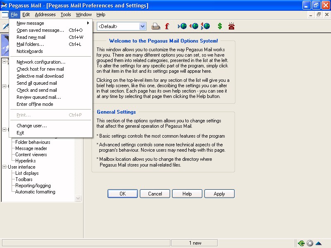Select Hyperlinks in settings tree
Viewport: 331px width, 248px height.
click(x=26, y=161)
